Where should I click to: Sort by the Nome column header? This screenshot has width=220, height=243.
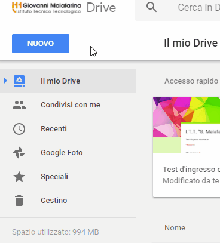coord(175,228)
